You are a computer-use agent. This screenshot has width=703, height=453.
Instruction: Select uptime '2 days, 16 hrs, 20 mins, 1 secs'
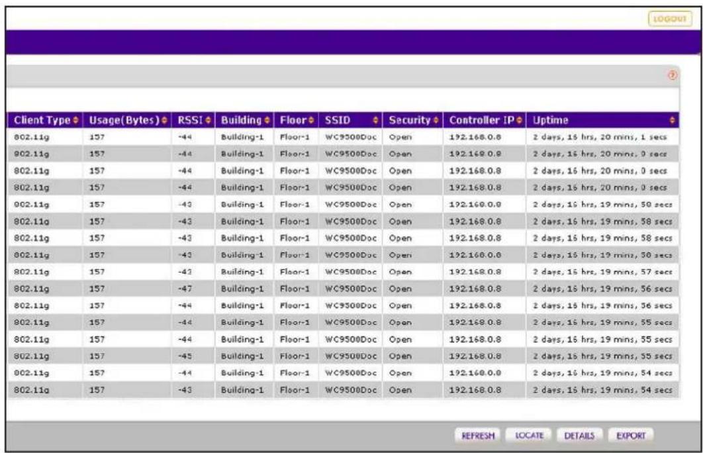600,137
